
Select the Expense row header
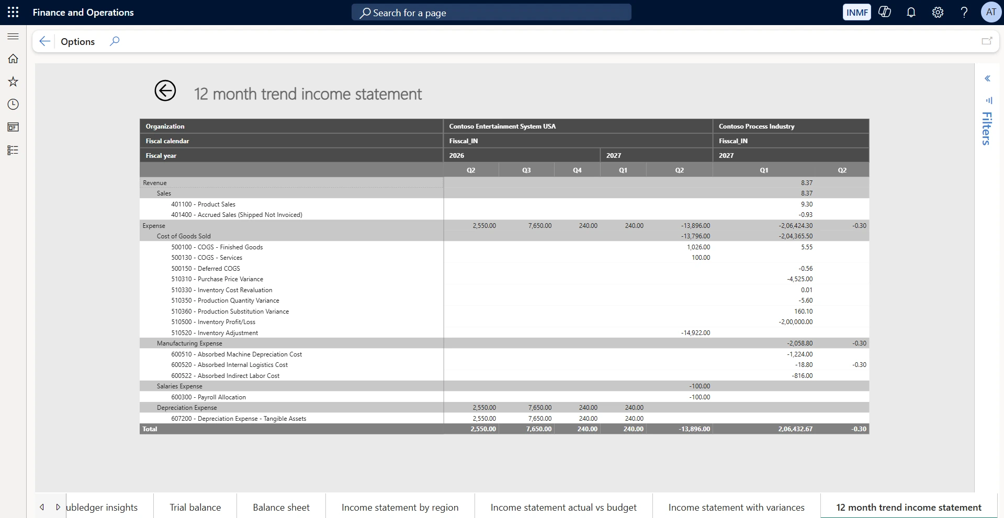[x=291, y=225]
